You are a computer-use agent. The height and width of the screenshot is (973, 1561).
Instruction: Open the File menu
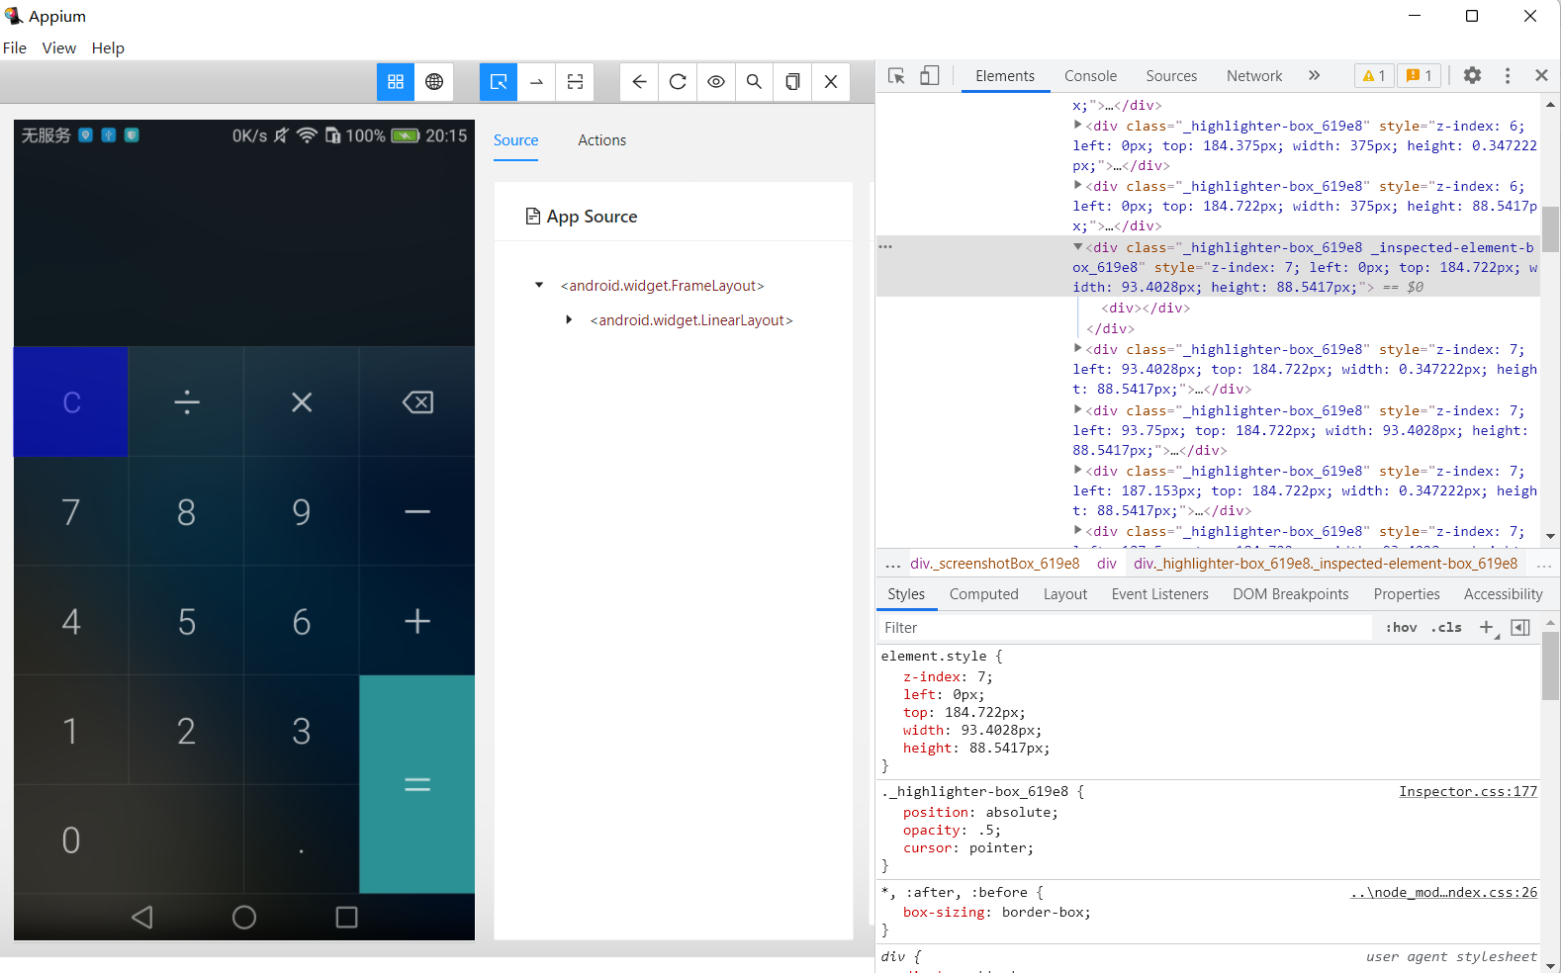[15, 47]
